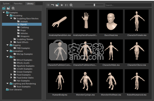154x101 pixels.
Task: Toggle list view icon in content toolbar
Action: click(x=48, y=5)
